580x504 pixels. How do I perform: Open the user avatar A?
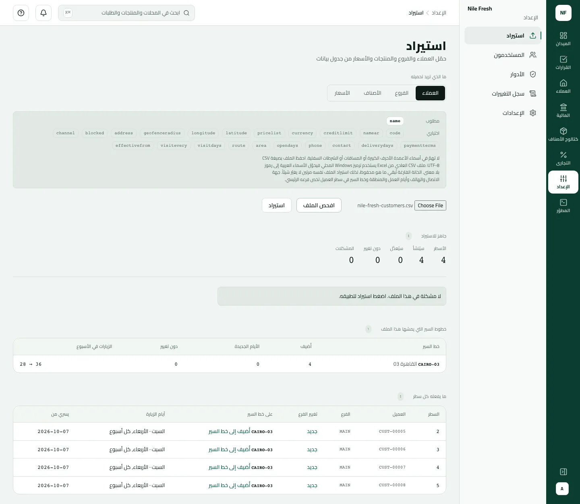click(562, 489)
